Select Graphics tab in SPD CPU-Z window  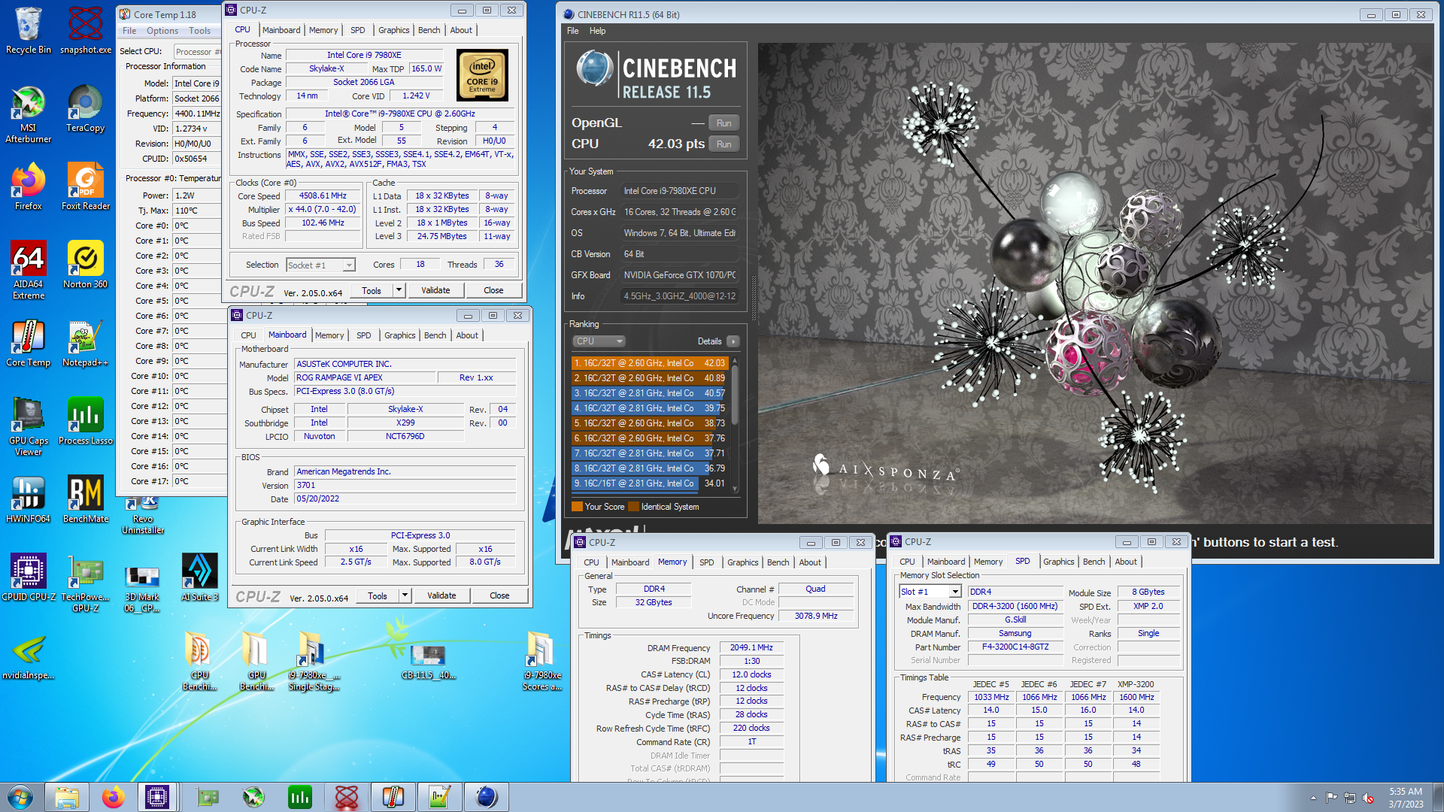pyautogui.click(x=1058, y=562)
